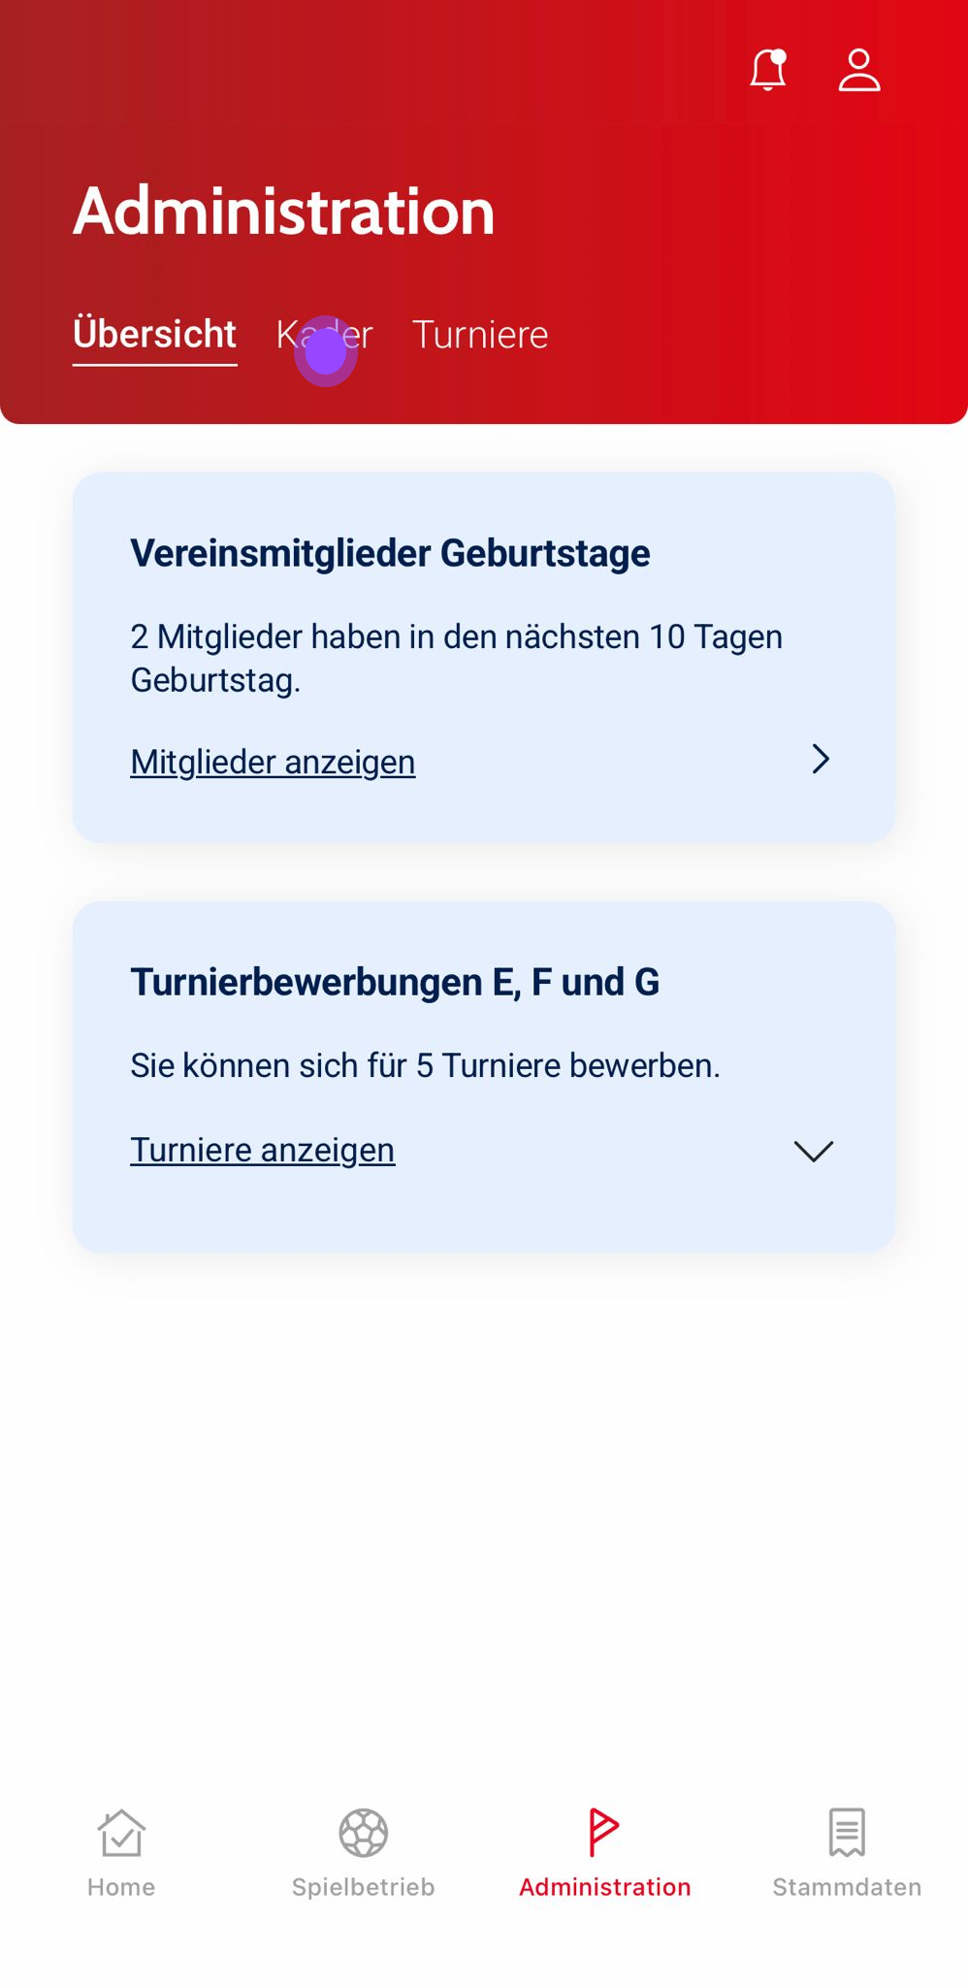Tap the Stammdaten label in bottom navigation

[847, 1887]
